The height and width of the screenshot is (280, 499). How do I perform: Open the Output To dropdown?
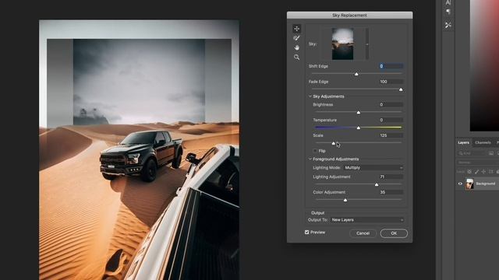367,219
